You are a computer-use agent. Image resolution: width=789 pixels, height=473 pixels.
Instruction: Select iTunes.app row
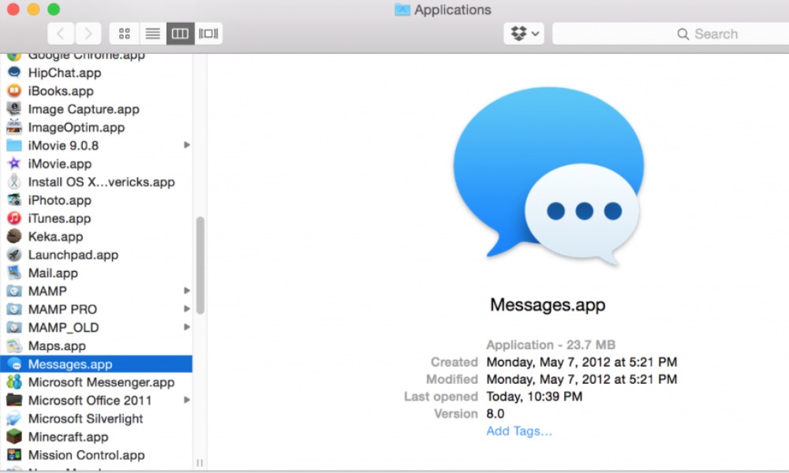pos(96,218)
